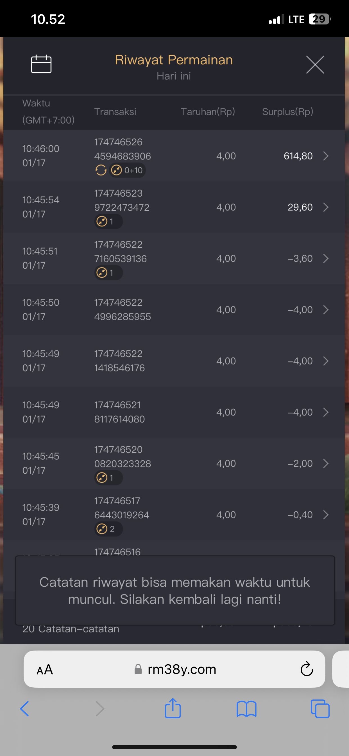
Task: Close the Riwayat Permainan panel
Action: (x=315, y=65)
